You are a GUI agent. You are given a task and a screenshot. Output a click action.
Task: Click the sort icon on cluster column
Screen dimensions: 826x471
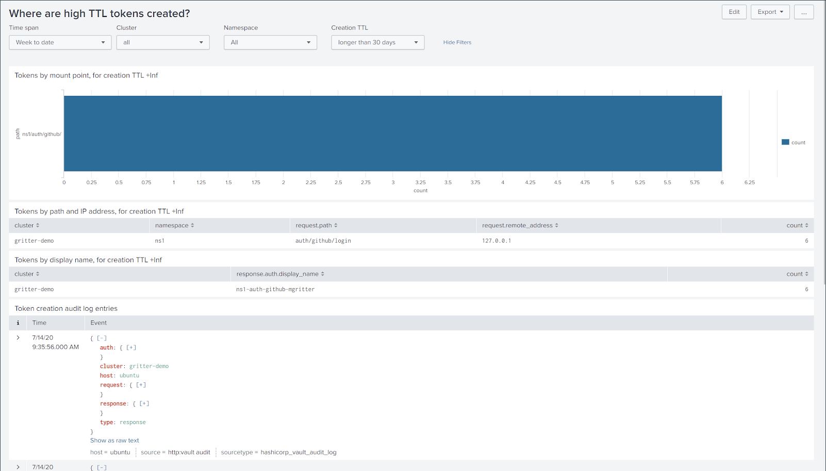(x=38, y=225)
